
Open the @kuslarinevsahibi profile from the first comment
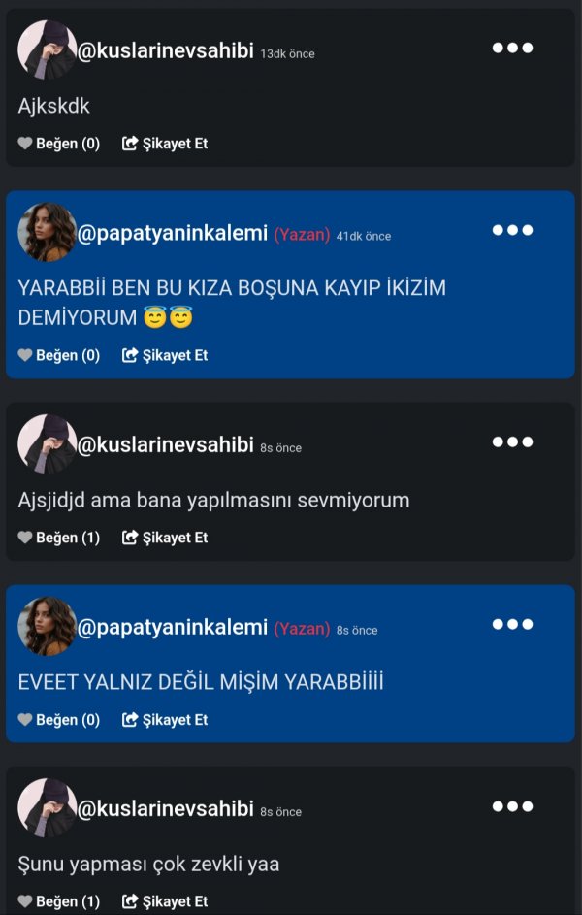tap(166, 50)
